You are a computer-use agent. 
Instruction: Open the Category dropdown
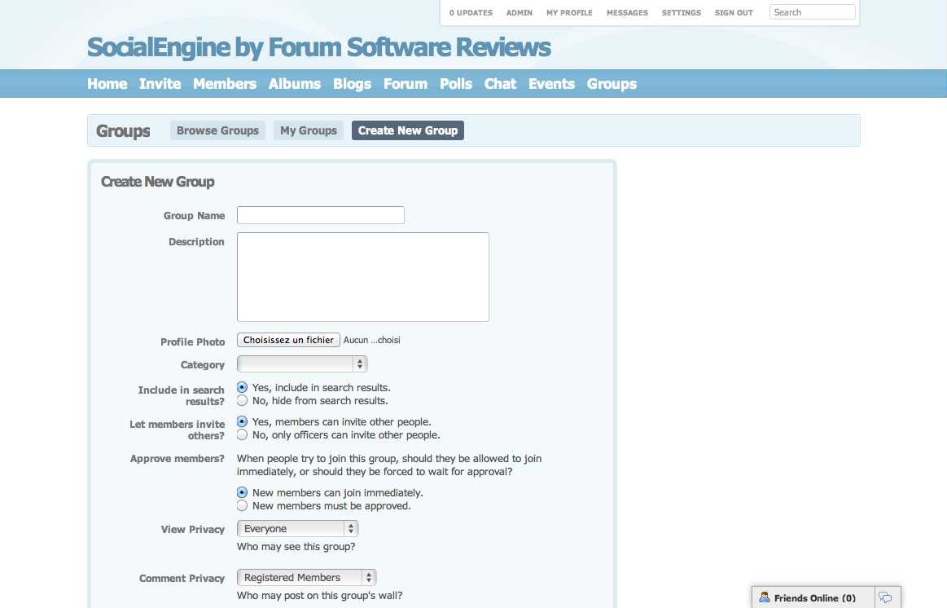click(302, 363)
